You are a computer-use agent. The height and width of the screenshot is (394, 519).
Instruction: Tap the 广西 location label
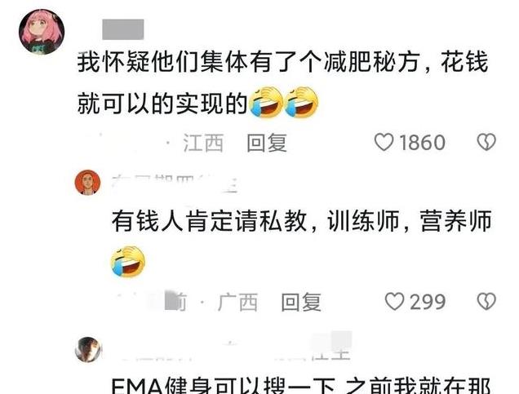[237, 302]
